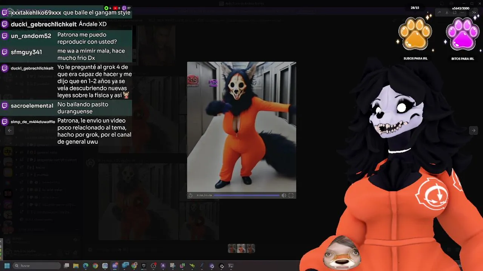Viewport: 483px width, 271px height.
Task: Click username un_random52 in the chat
Action: [x=31, y=36]
